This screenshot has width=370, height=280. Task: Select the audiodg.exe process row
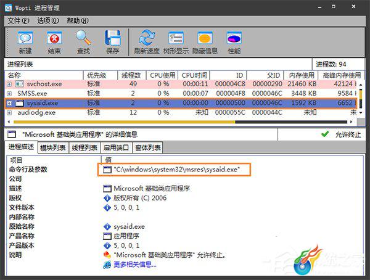tap(181, 113)
